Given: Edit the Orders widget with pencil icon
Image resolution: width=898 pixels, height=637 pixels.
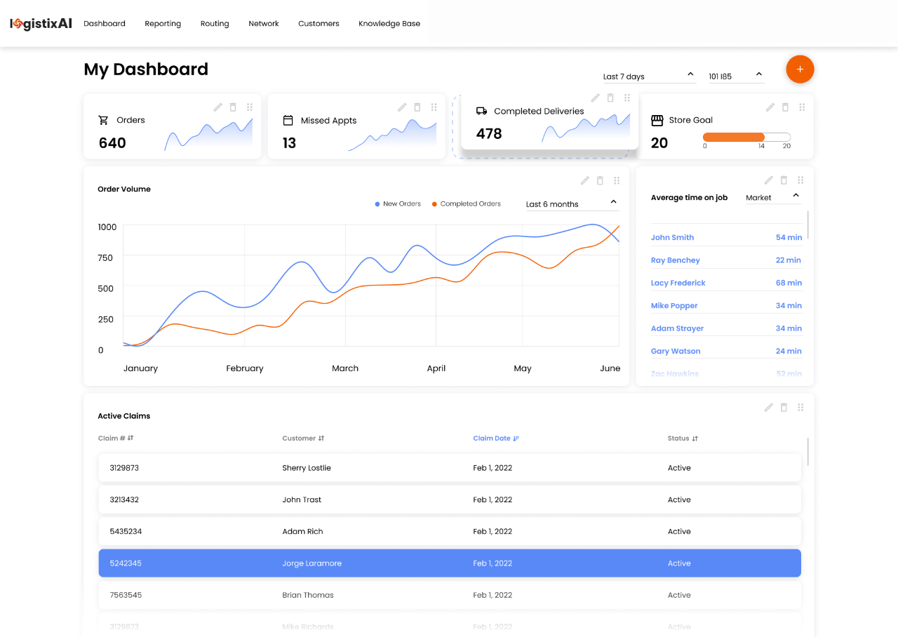Looking at the screenshot, I should point(218,107).
